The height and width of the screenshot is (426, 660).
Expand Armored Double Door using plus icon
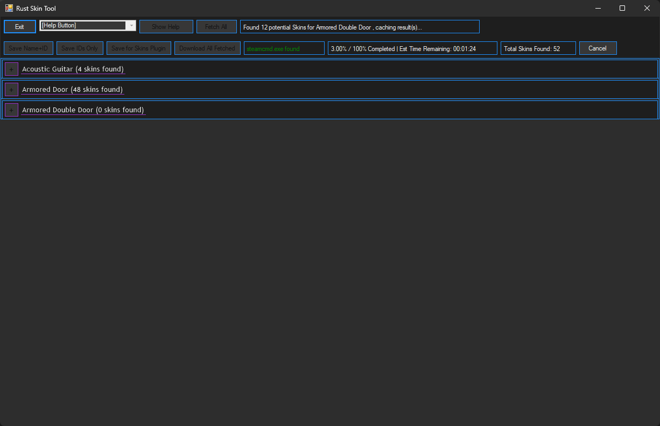click(11, 110)
